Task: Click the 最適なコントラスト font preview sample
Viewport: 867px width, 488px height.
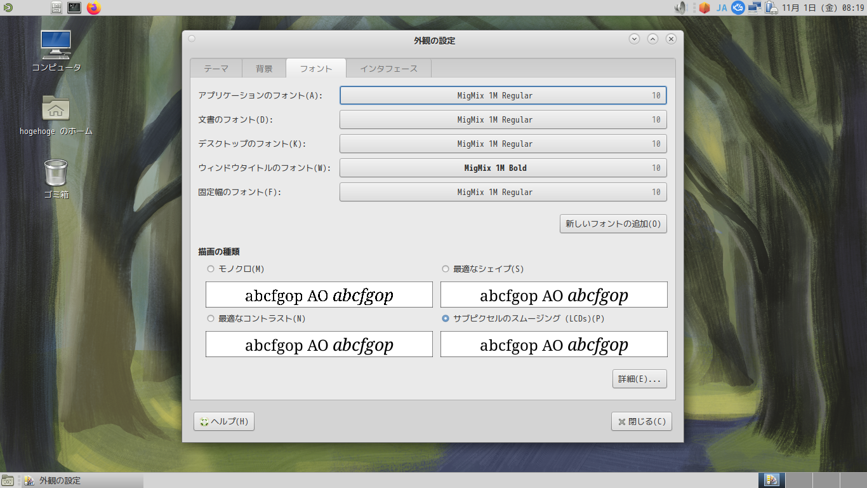Action: click(319, 344)
